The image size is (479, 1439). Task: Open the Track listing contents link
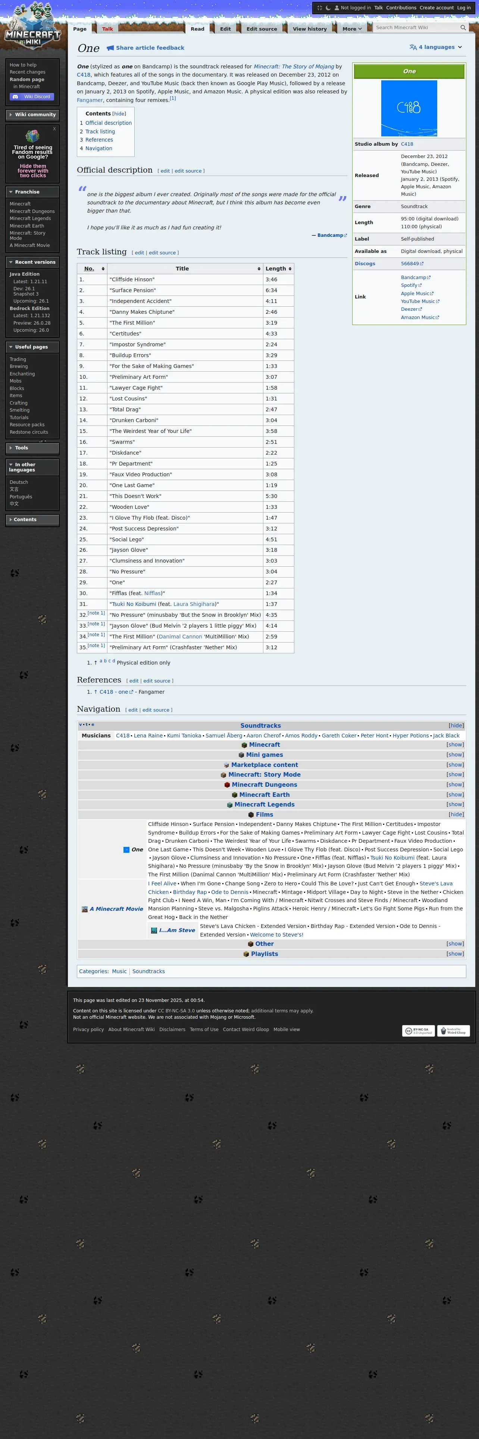[x=100, y=132]
